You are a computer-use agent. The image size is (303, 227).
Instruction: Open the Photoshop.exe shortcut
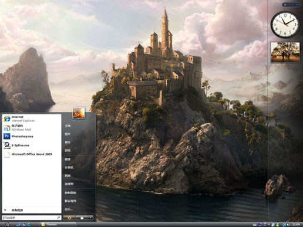point(31,136)
